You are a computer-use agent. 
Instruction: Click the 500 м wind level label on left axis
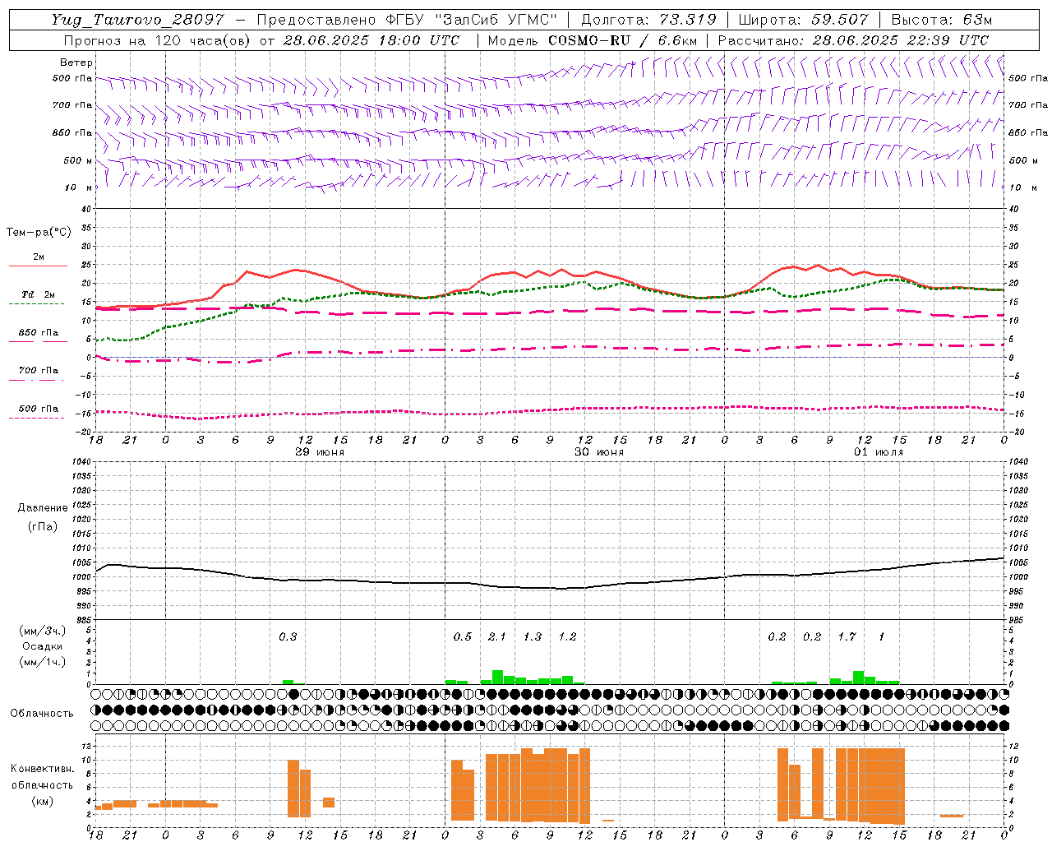[x=79, y=160]
